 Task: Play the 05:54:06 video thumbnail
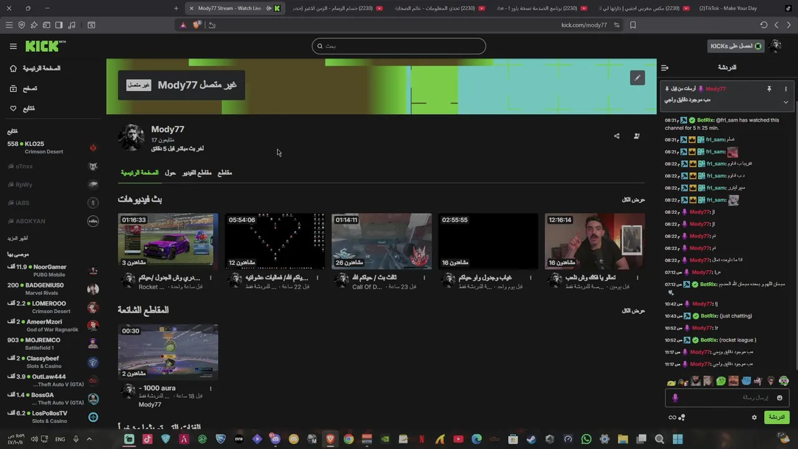click(x=275, y=241)
